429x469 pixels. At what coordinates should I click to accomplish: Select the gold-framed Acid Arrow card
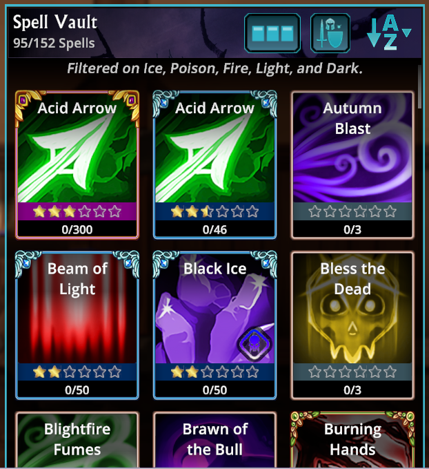77,164
